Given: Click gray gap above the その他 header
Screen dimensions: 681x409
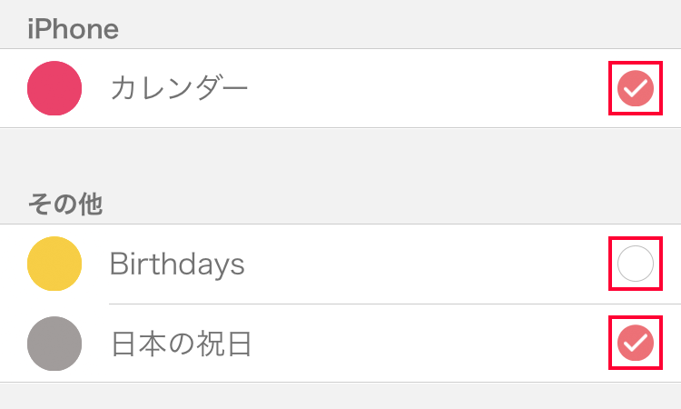Looking at the screenshot, I should 340,156.
